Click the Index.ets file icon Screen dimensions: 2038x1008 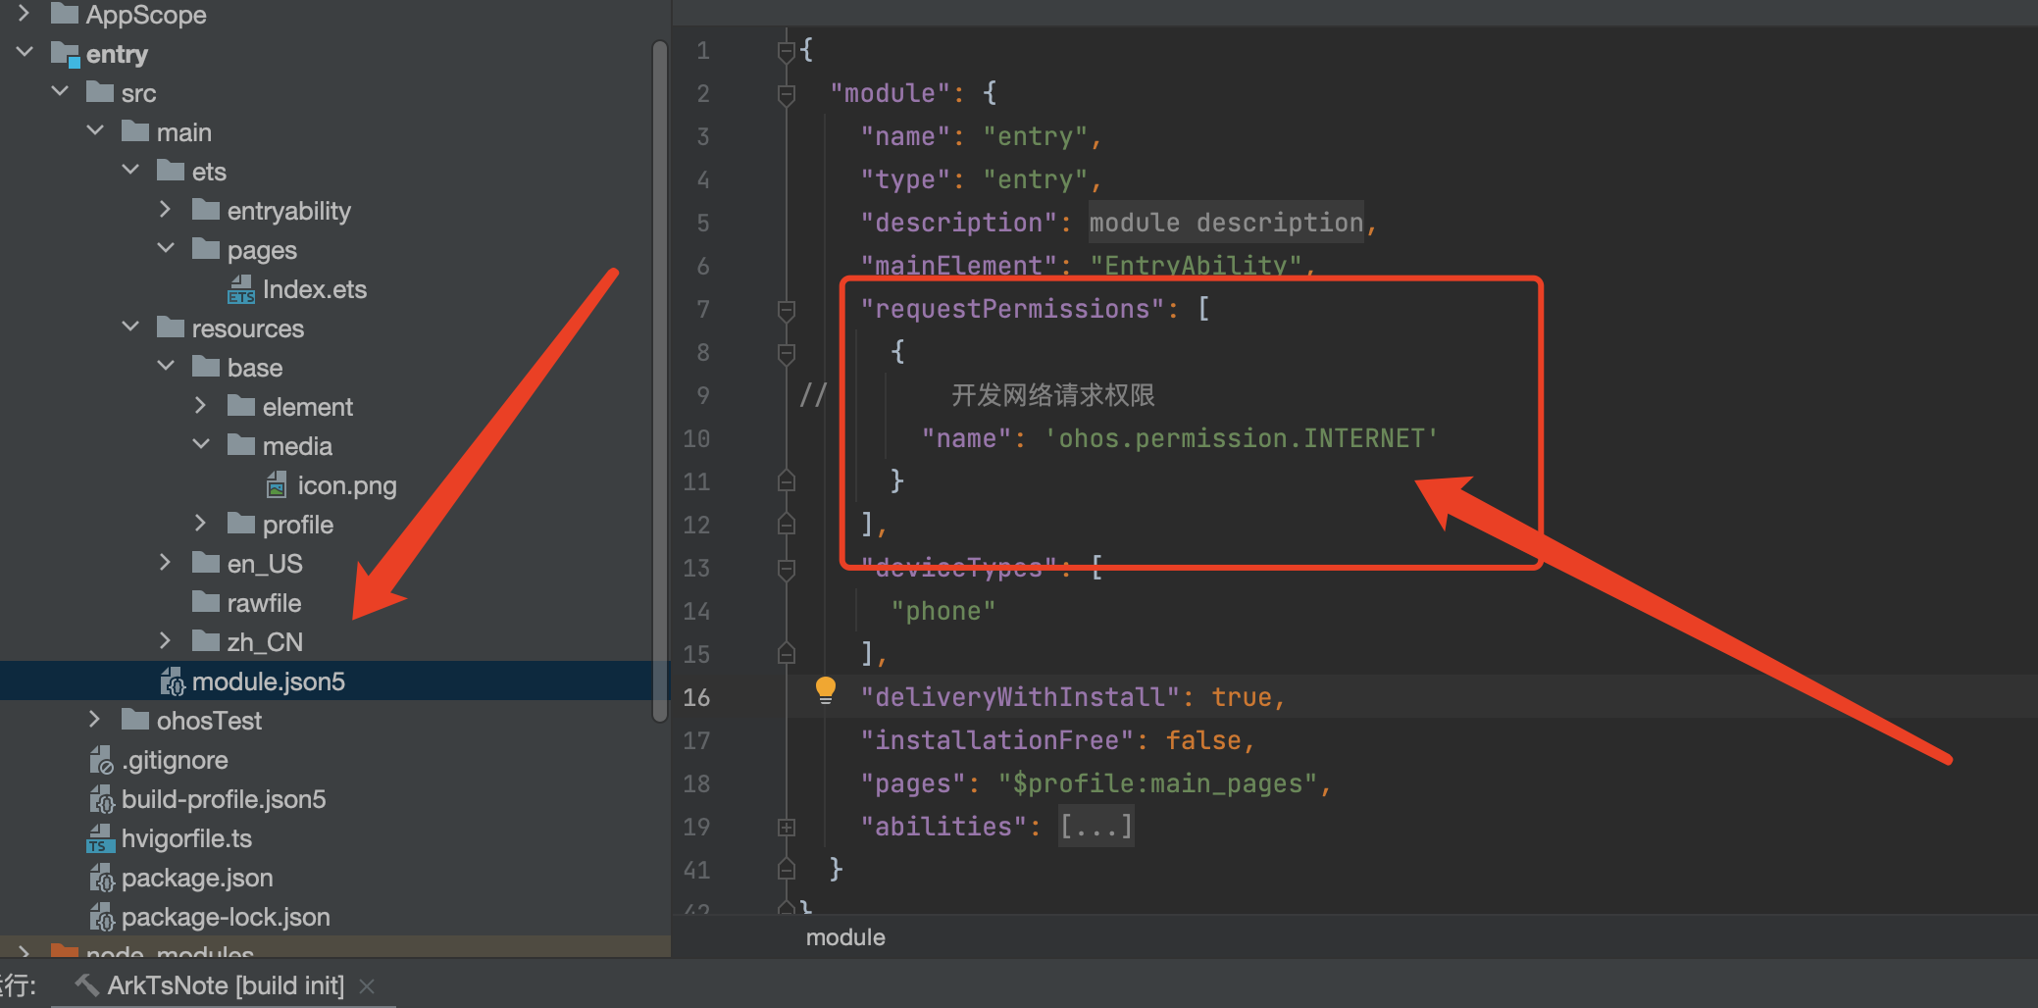pos(241,289)
